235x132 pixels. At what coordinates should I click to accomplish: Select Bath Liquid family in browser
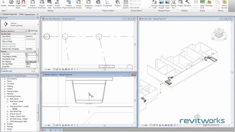(x=14, y=99)
